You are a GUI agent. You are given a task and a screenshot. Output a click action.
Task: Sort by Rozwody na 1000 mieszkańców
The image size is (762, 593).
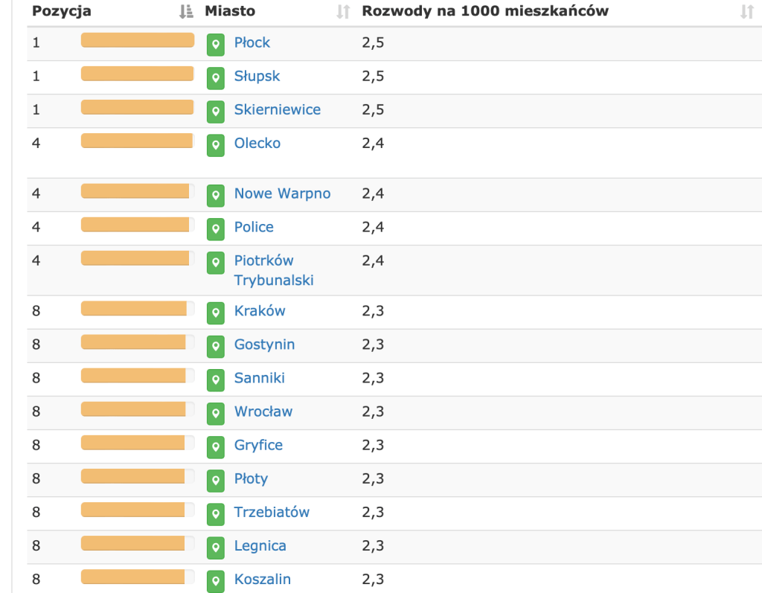747,11
